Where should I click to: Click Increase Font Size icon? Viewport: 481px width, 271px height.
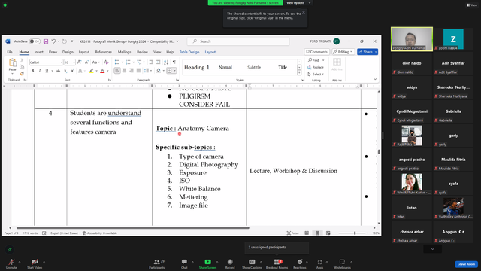click(80, 62)
